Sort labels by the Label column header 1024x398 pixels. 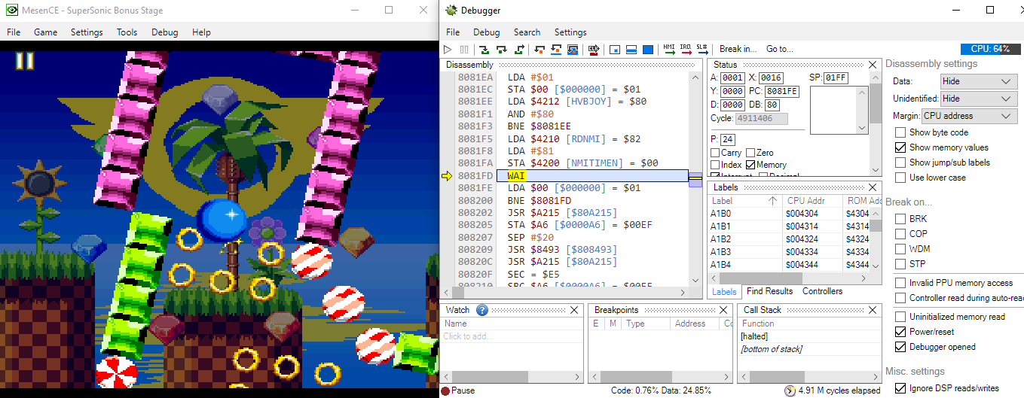tap(744, 201)
